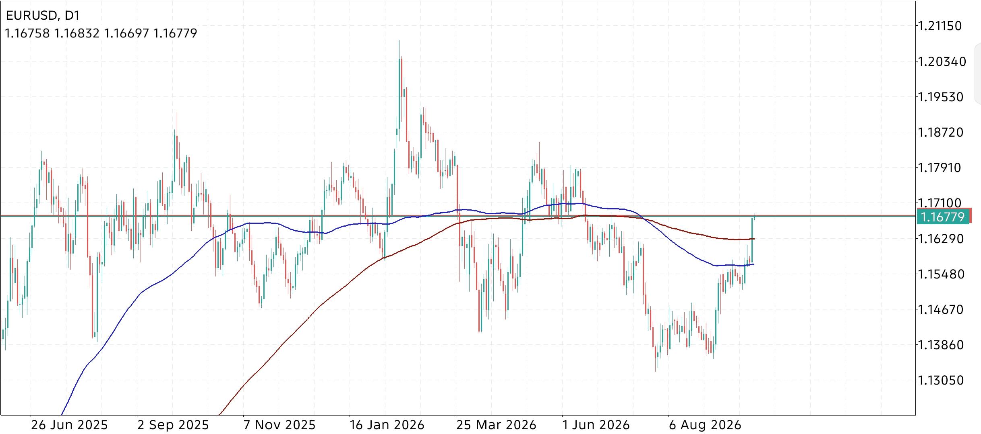Click the 2 Sep 2025 date label
This screenshot has width=981, height=434.
(173, 425)
